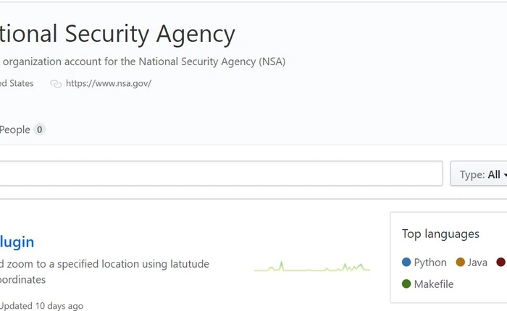Switch to the People tab
The image size is (507, 311).
coord(15,129)
